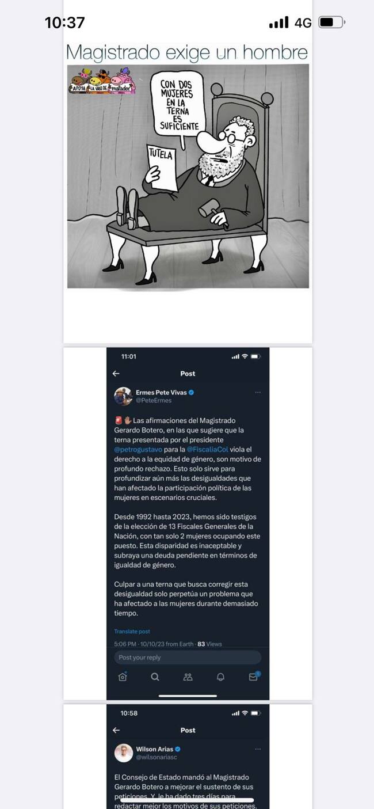Open the Magistrado exige un hombre cartoon
The height and width of the screenshot is (809, 374).
click(x=188, y=176)
